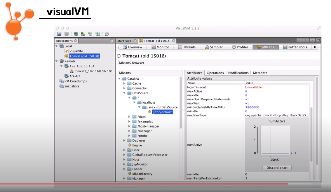Close the Applications panel

pos(76,41)
